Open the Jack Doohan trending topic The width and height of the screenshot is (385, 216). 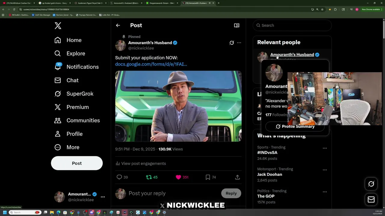(269, 175)
